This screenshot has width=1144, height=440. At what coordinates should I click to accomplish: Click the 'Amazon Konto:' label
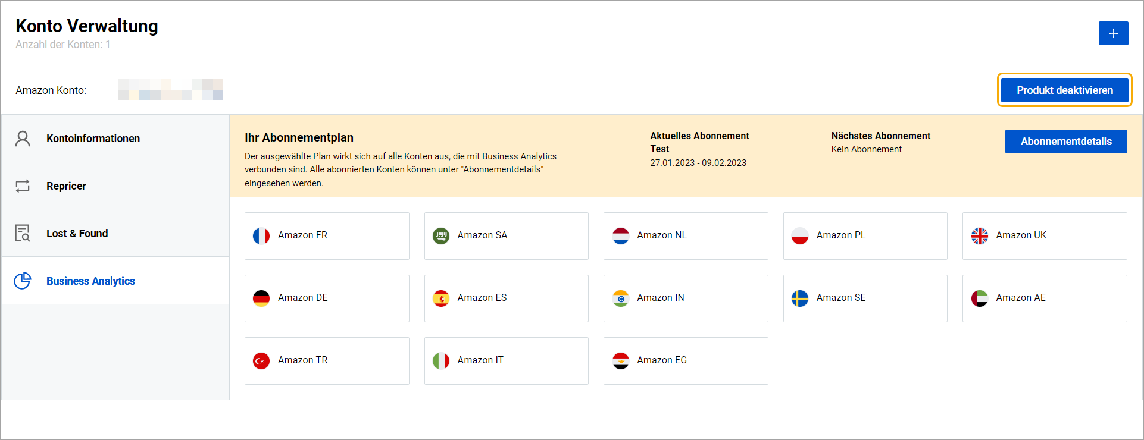(51, 90)
